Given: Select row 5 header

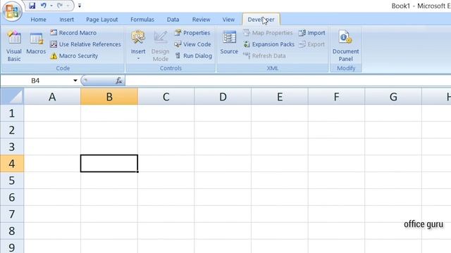Looking at the screenshot, I should 12,180.
